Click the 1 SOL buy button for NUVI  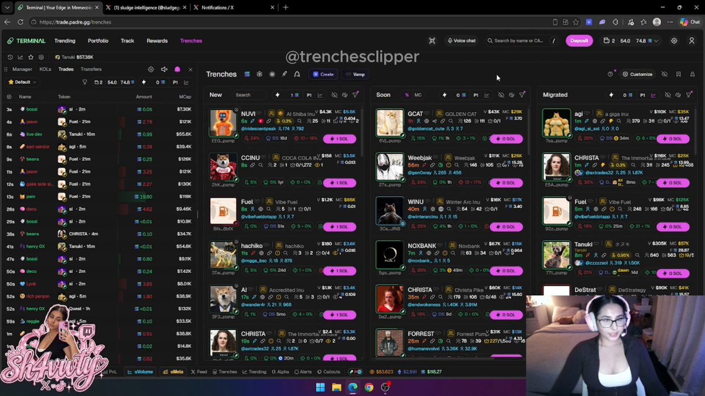click(339, 138)
